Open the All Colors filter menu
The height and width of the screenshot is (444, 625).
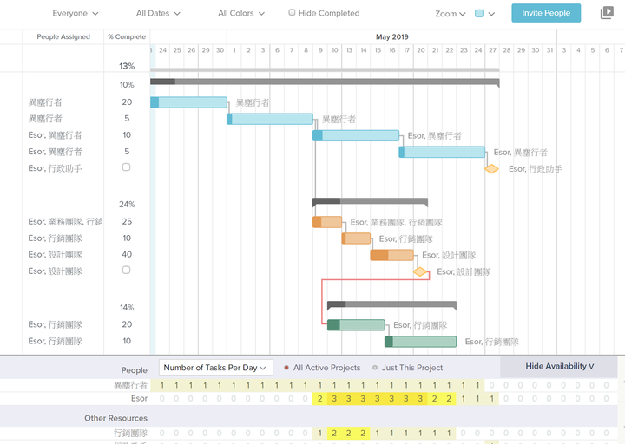click(241, 13)
